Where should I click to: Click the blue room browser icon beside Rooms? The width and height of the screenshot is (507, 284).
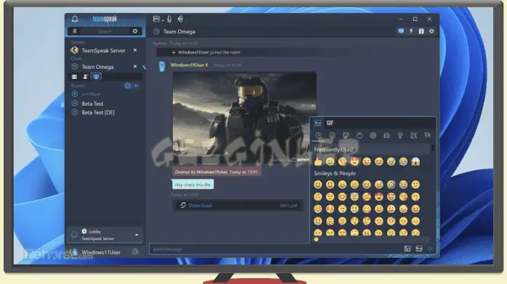click(x=128, y=85)
